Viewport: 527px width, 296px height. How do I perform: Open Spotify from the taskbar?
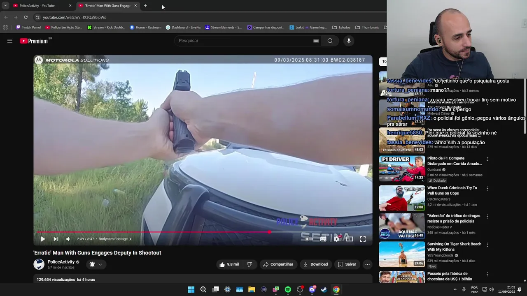(288, 289)
